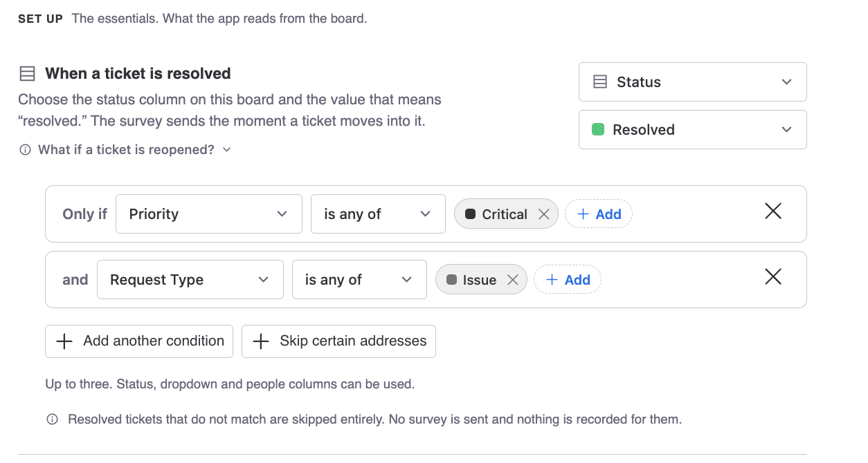Viewport: 868px width, 463px height.
Task: Click the gray Issue color swatch
Action: [x=452, y=280]
